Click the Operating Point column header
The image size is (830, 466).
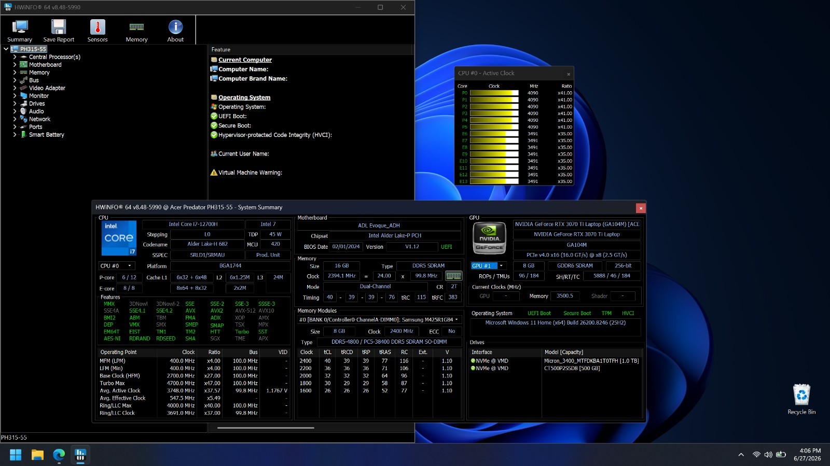tap(119, 352)
